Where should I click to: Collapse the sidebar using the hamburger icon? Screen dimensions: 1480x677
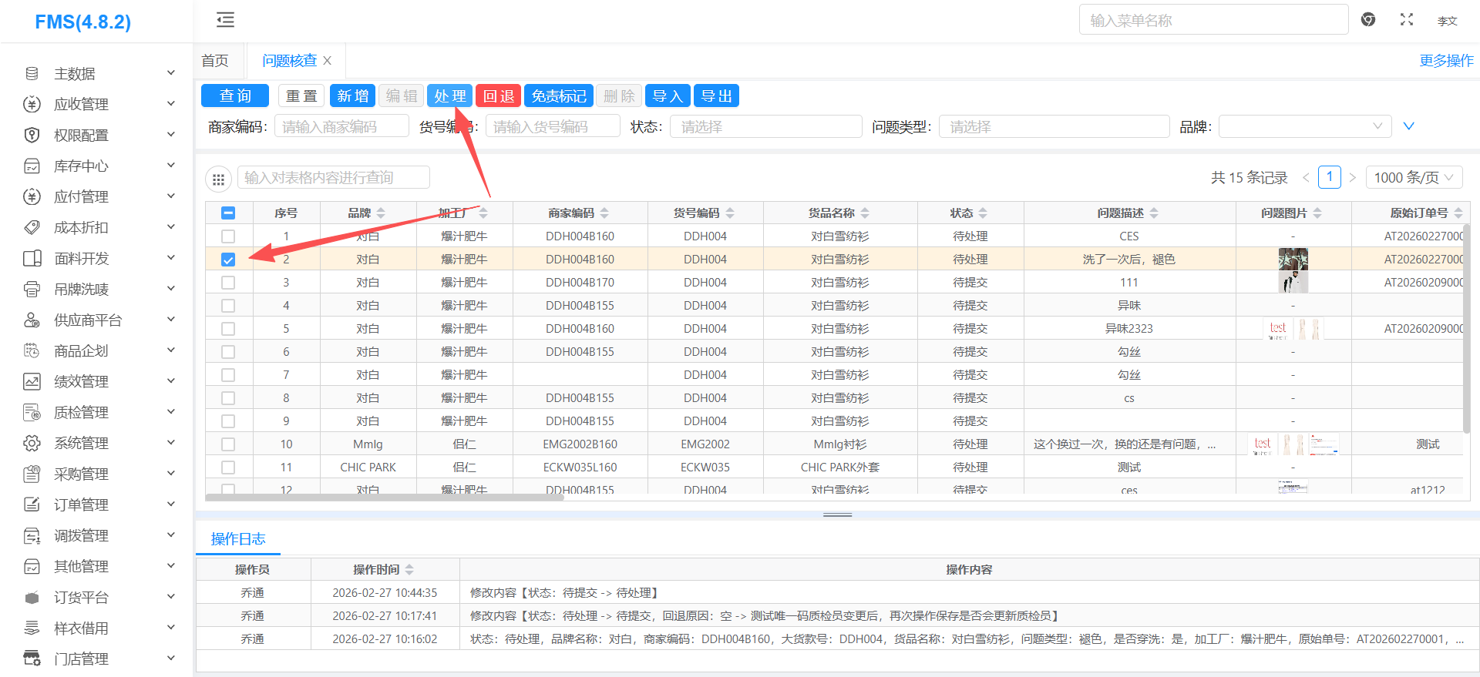click(225, 20)
